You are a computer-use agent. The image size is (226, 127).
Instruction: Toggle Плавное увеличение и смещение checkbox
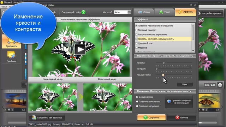point(136,26)
